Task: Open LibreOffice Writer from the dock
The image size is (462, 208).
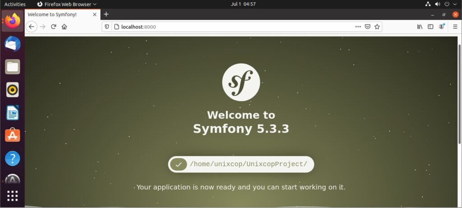Action: pos(12,113)
